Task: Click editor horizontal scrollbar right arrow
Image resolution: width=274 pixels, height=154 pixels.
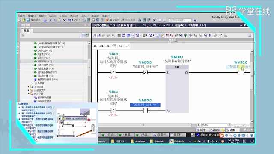Action: (198, 125)
